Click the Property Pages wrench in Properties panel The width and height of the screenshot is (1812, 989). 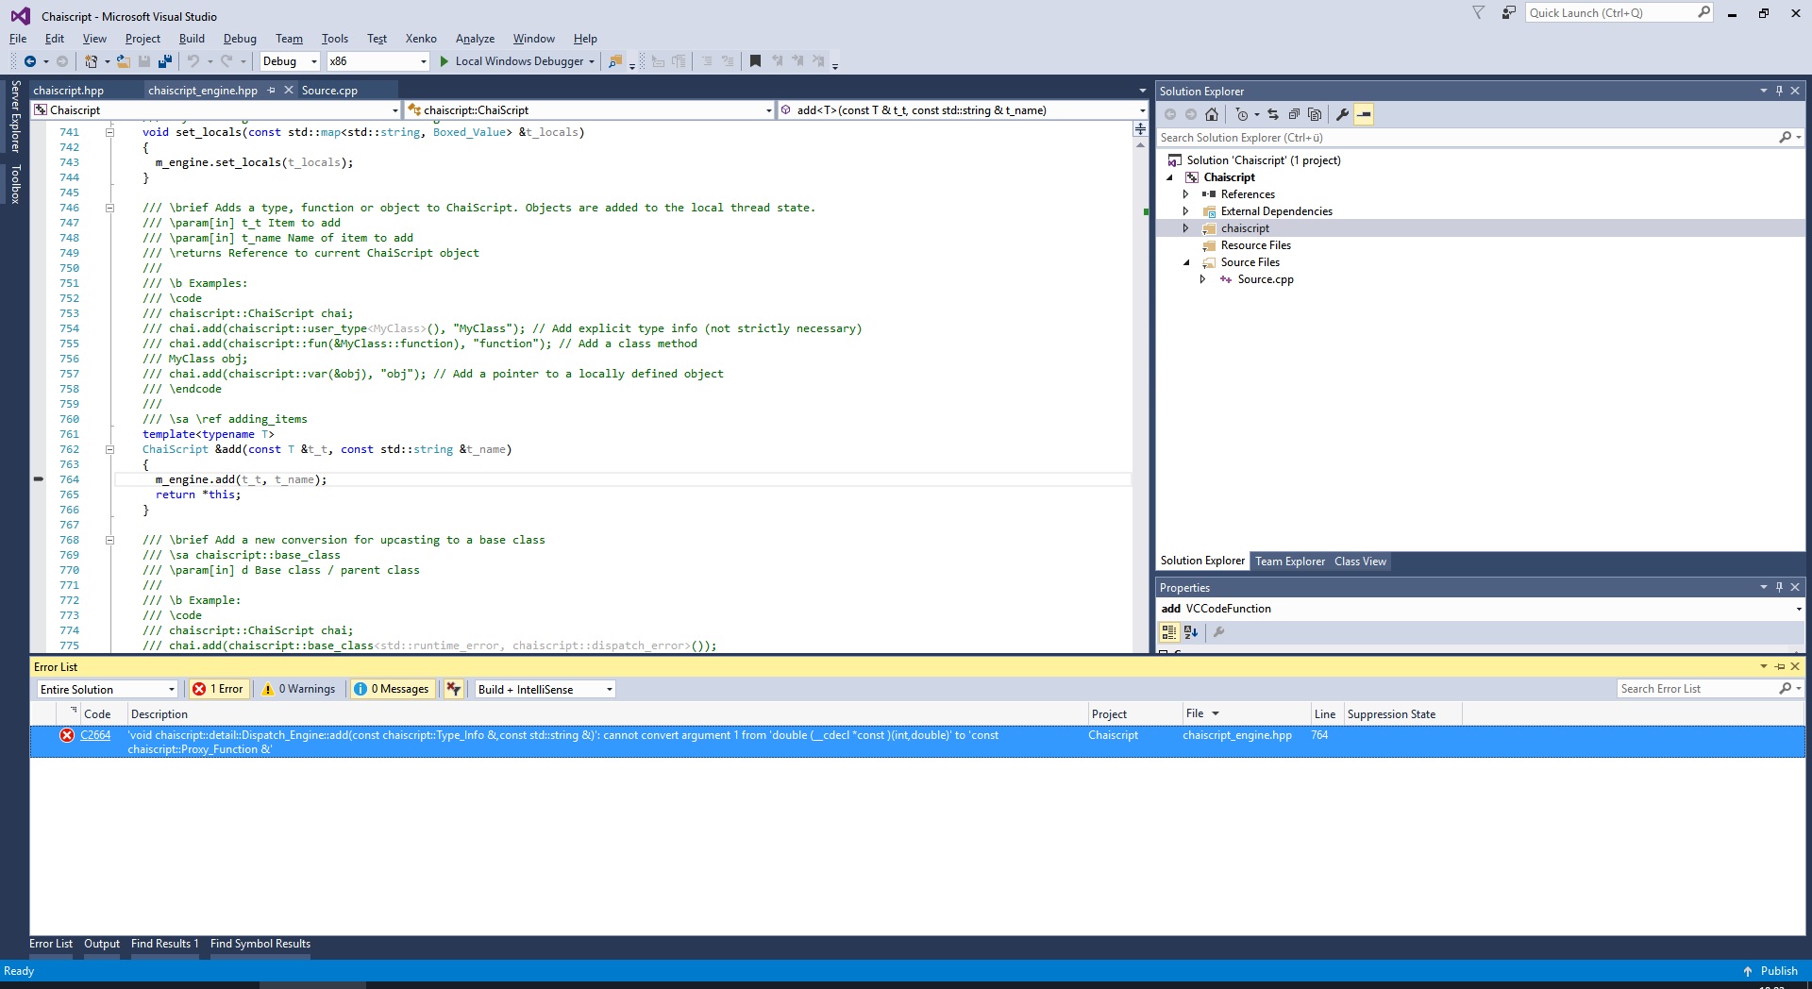click(1218, 632)
